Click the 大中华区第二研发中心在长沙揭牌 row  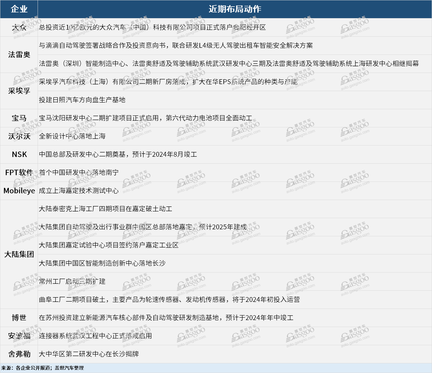(x=235, y=354)
